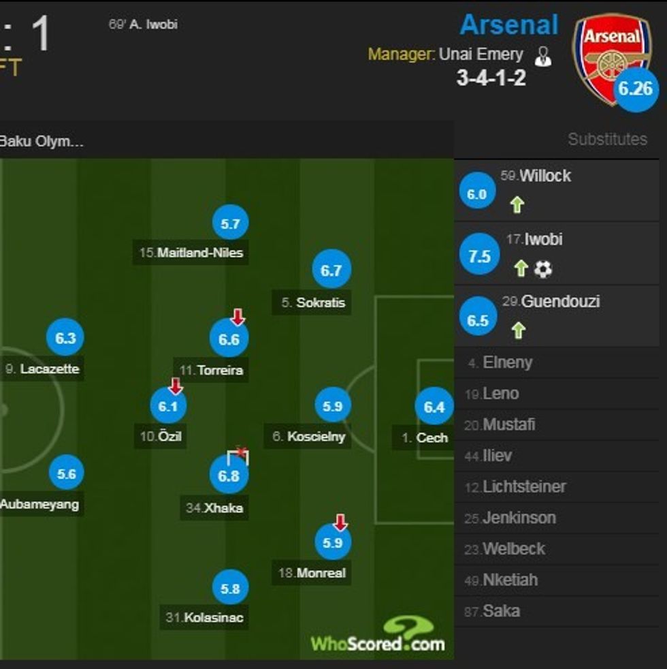Click Guendouzi's green substitution arrow

pos(518,331)
